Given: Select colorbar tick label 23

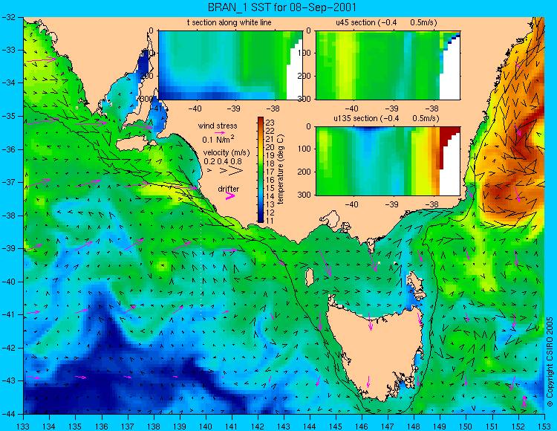Looking at the screenshot, I should click(270, 123).
